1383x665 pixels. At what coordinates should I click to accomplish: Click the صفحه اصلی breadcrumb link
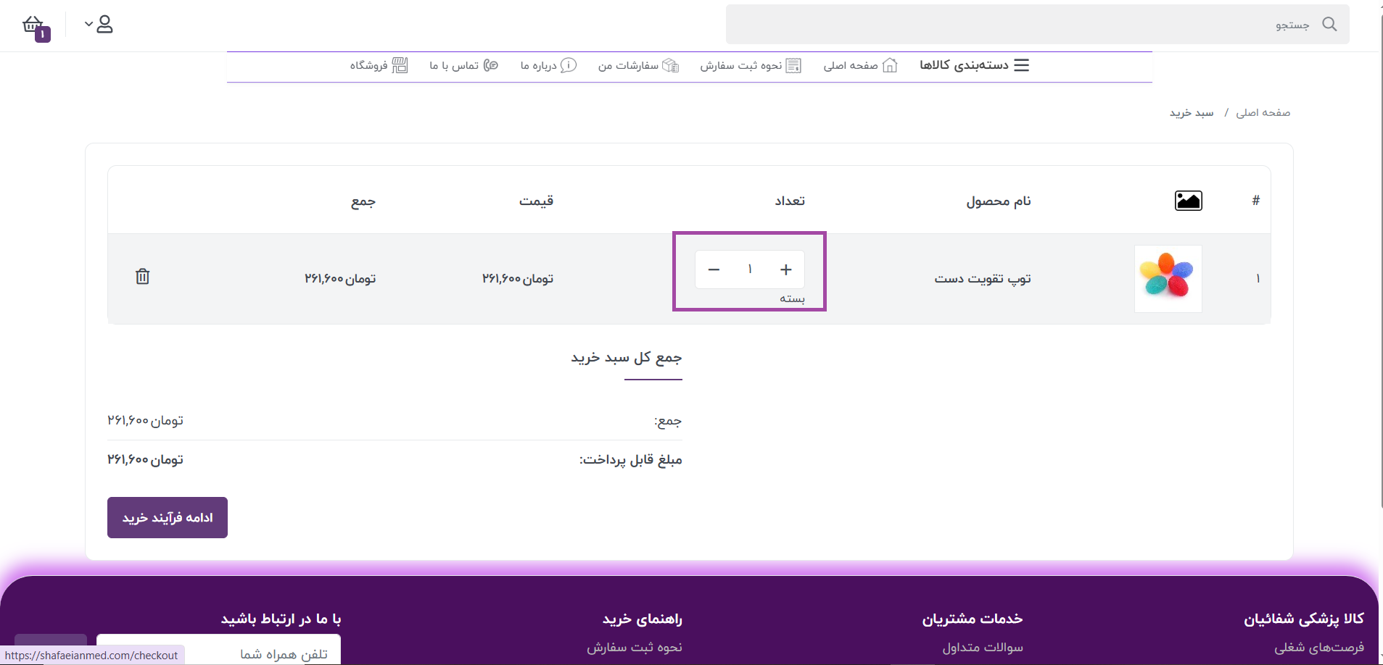point(1263,112)
